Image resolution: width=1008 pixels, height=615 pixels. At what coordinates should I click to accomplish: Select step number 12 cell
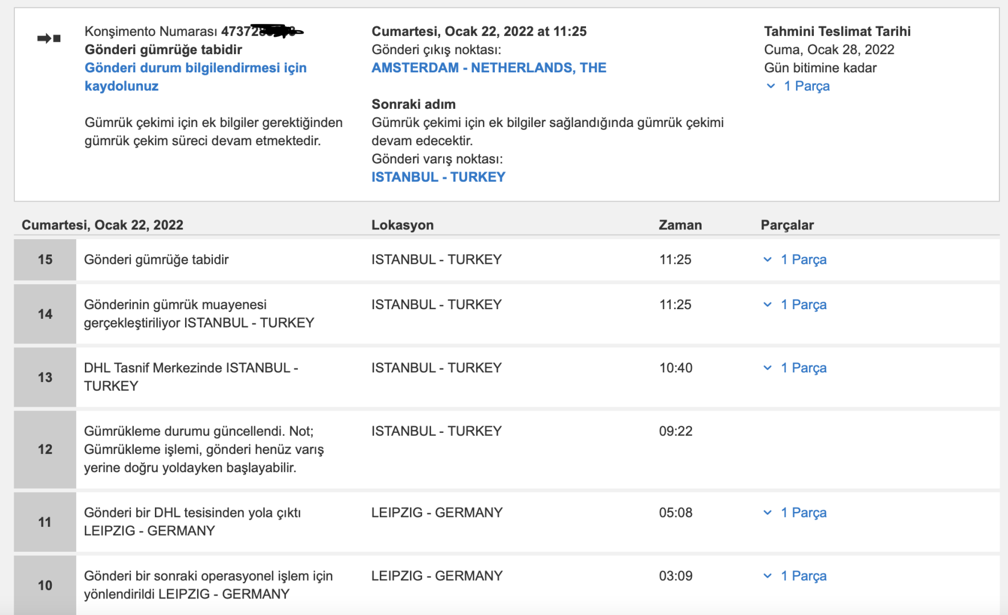(45, 449)
